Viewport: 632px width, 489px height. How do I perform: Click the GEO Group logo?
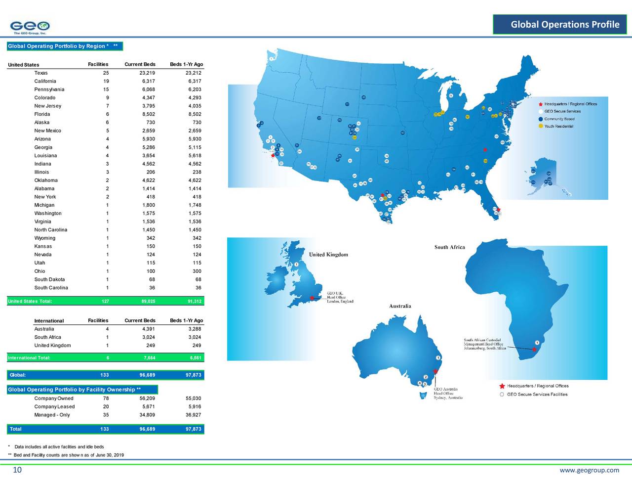tap(30, 27)
